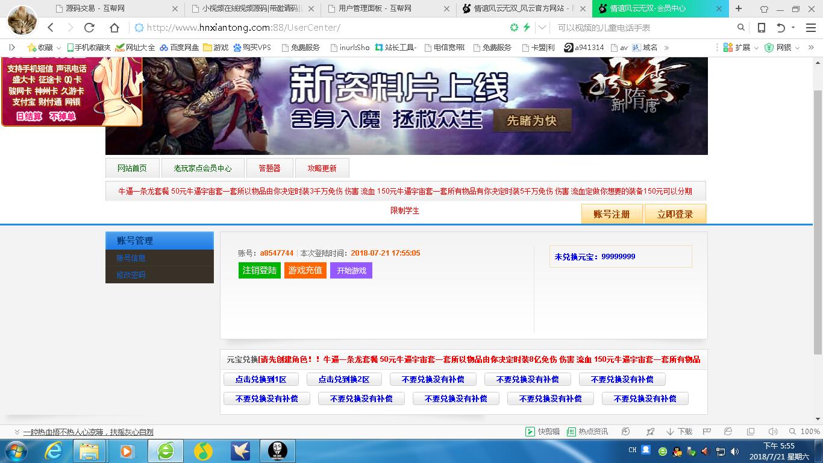Open the 答题器 navigation tab

(269, 168)
